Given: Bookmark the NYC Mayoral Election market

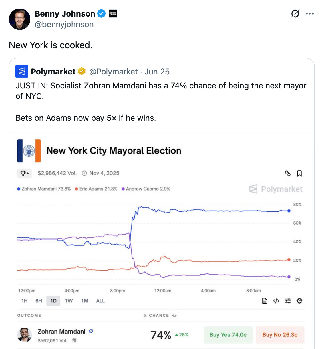Looking at the screenshot, I should [299, 173].
